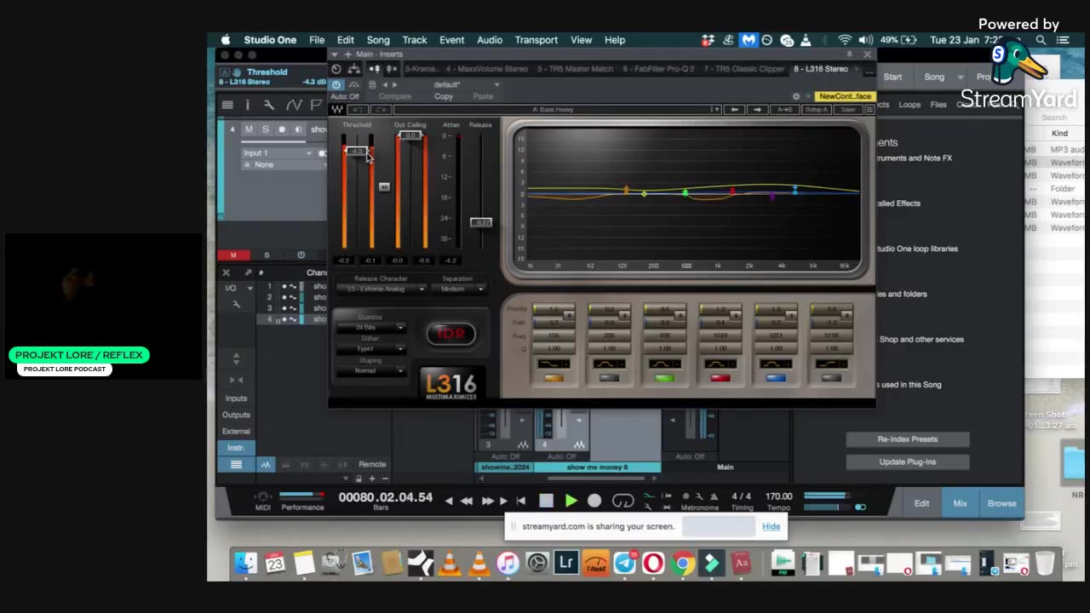The image size is (1090, 613).
Task: Click the Waves undo arrow button
Action: [x=359, y=110]
